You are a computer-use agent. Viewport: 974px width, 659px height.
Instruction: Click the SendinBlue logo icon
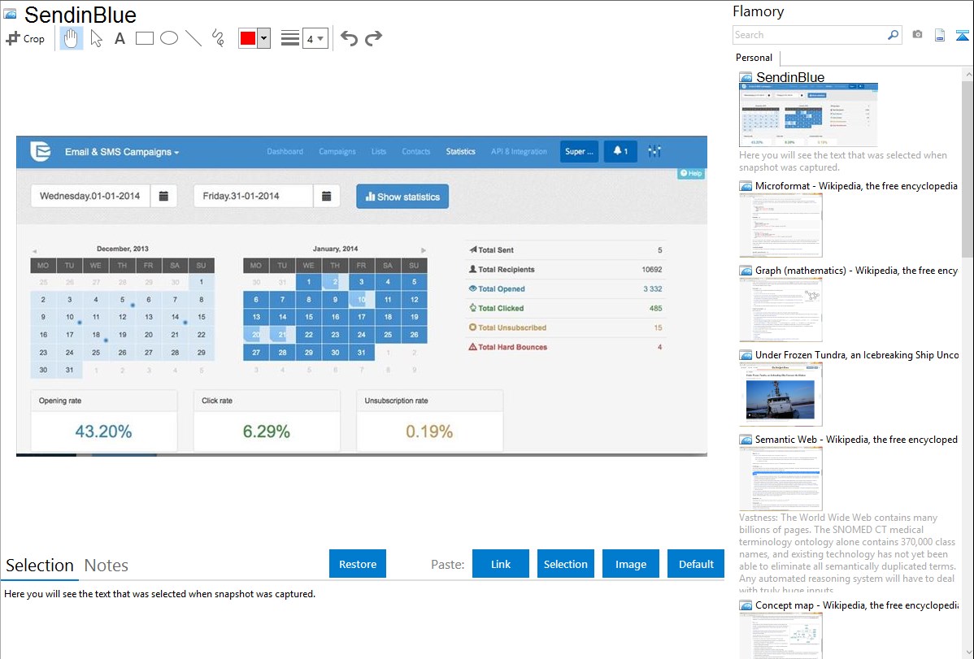point(41,151)
